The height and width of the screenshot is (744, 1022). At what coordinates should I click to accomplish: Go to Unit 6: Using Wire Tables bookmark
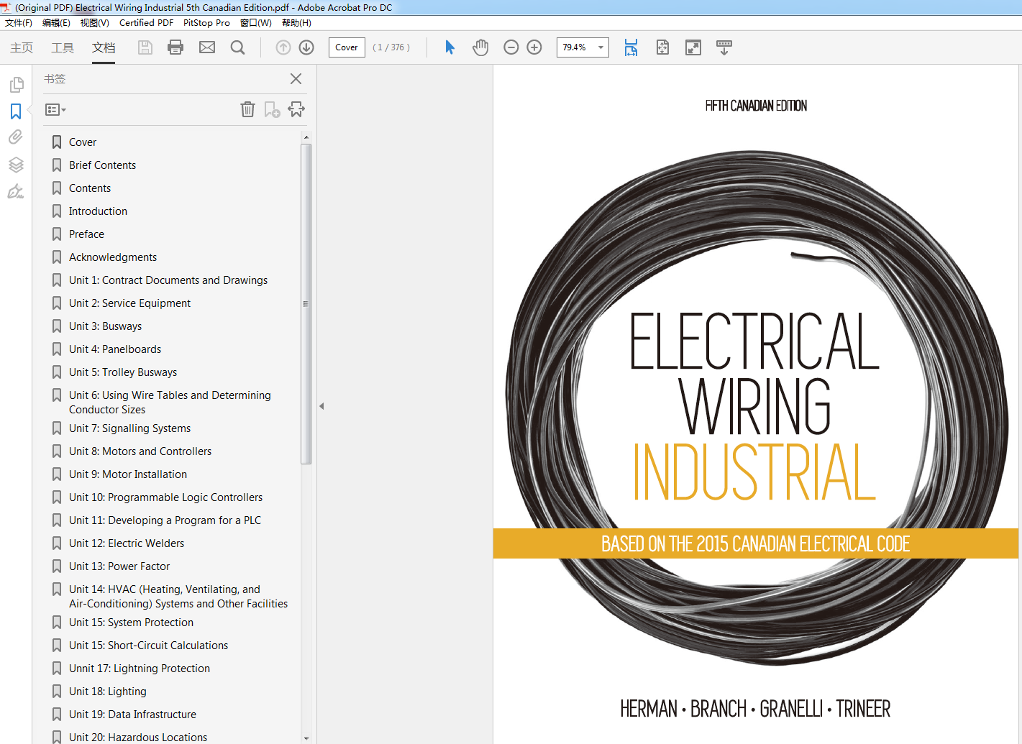[170, 403]
